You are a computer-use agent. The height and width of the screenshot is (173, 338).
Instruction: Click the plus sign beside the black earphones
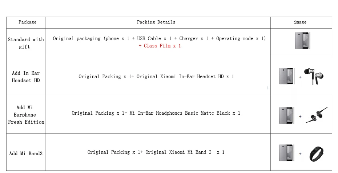coord(300,117)
